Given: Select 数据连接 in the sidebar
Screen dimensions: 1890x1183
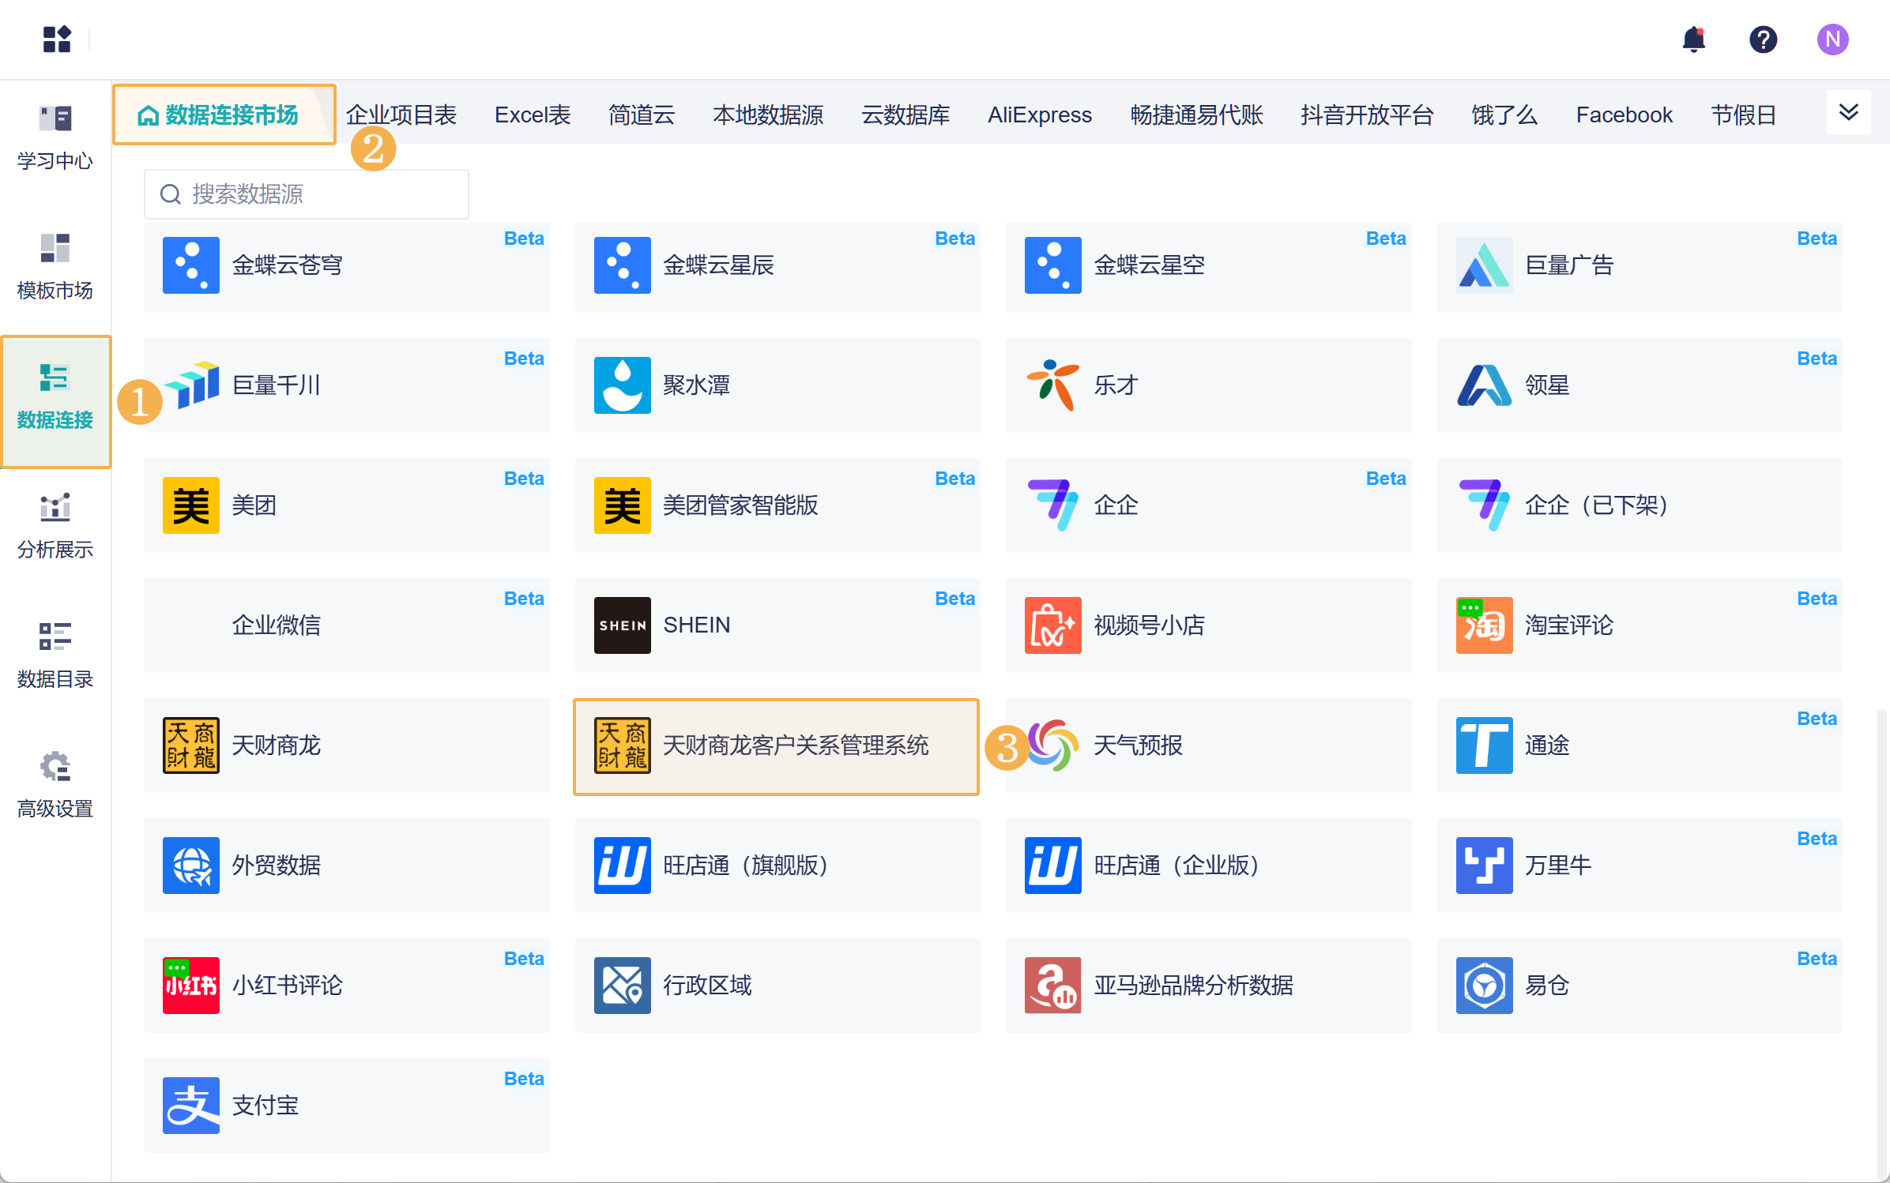Looking at the screenshot, I should pos(55,397).
